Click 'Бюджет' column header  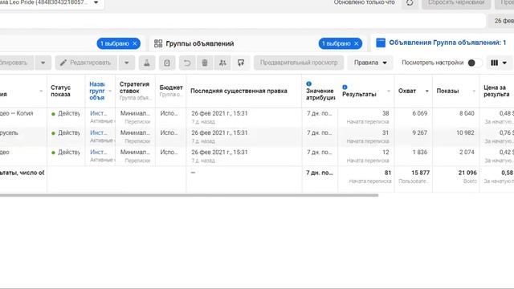171,88
